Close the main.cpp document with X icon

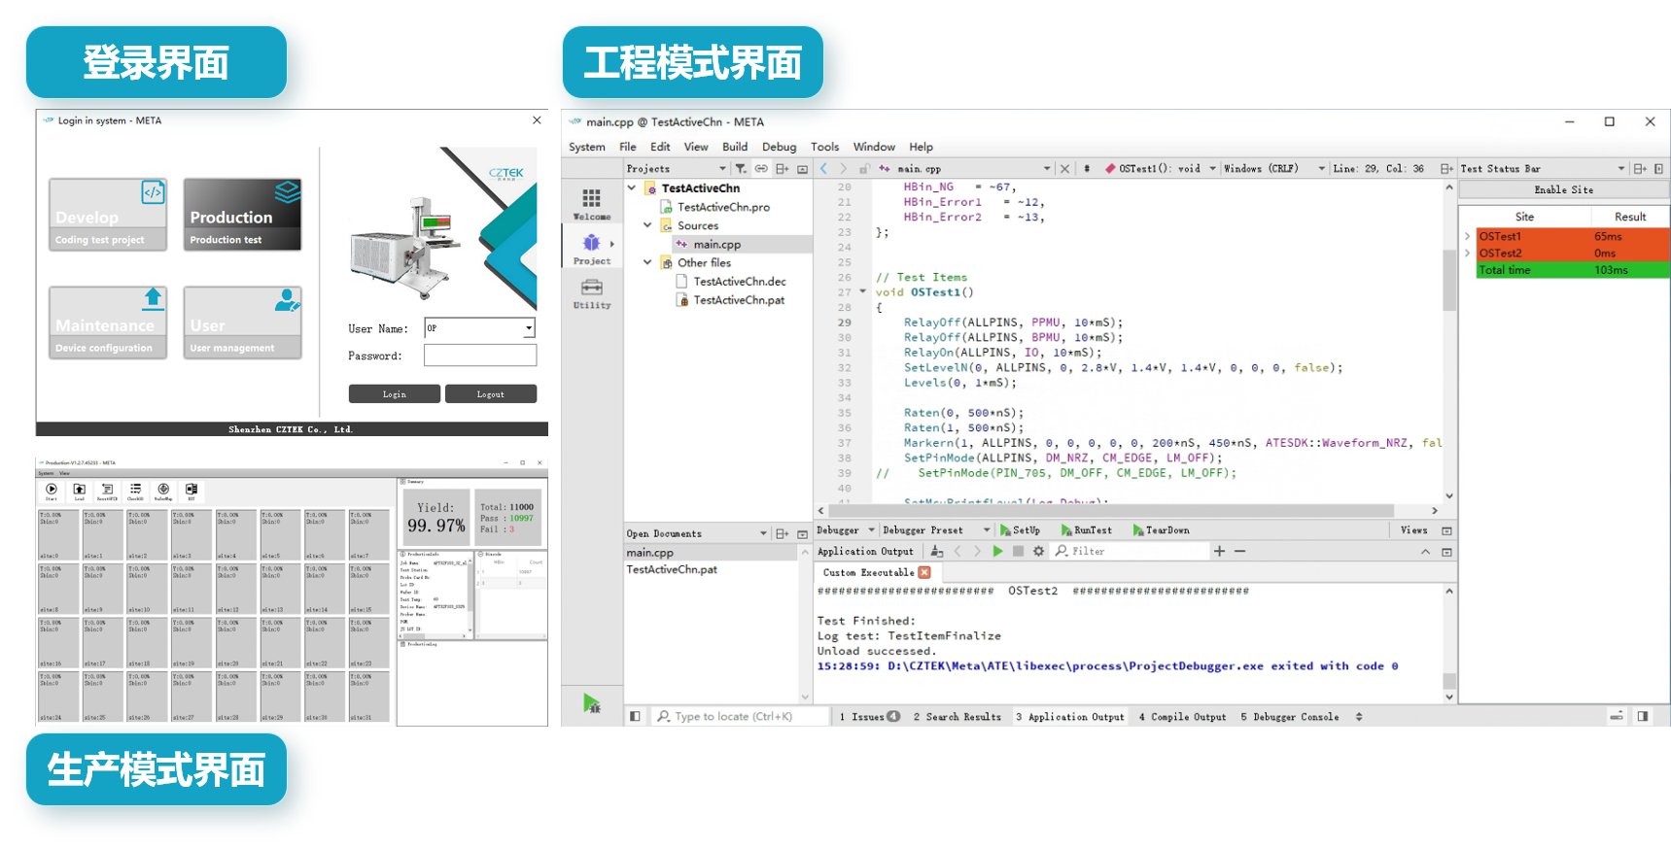click(1064, 168)
